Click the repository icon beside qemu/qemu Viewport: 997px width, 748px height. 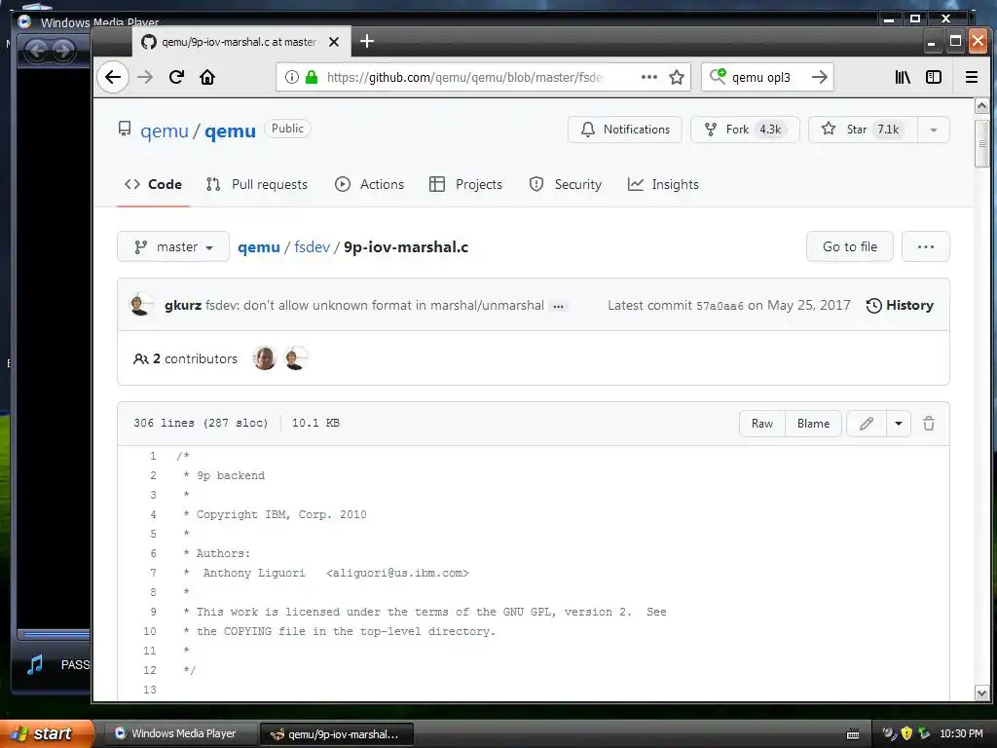(125, 130)
